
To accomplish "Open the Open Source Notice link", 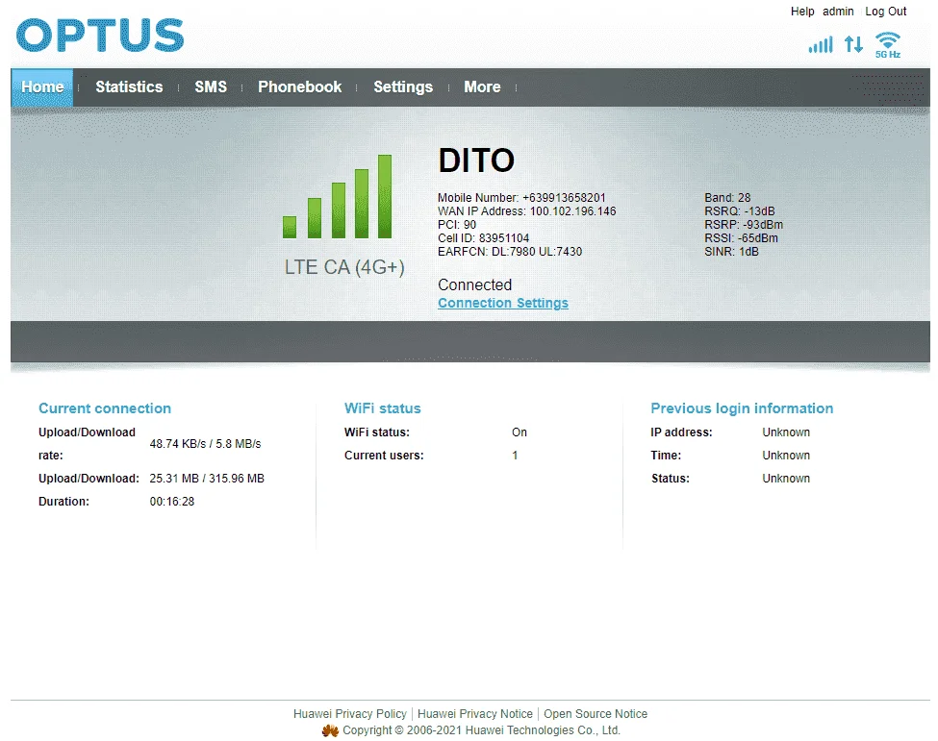I will pos(596,714).
